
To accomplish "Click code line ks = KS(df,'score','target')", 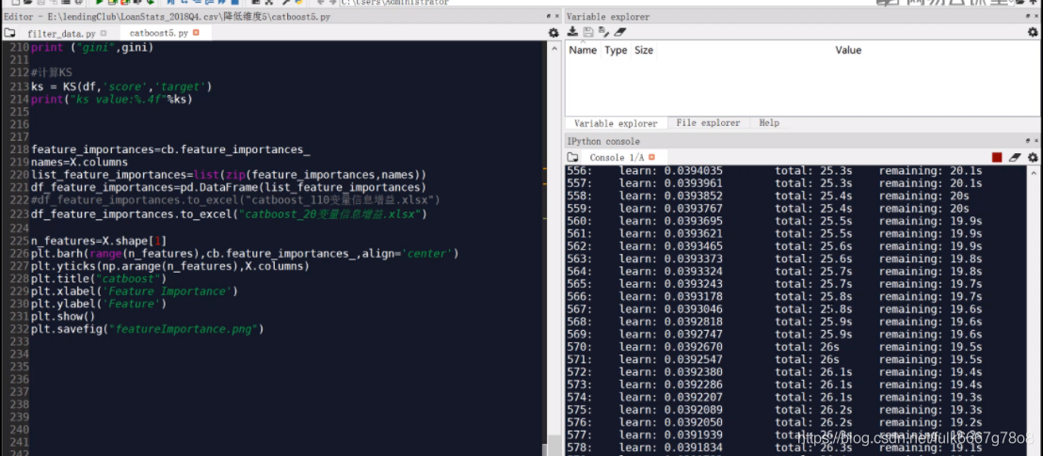I will tap(121, 87).
